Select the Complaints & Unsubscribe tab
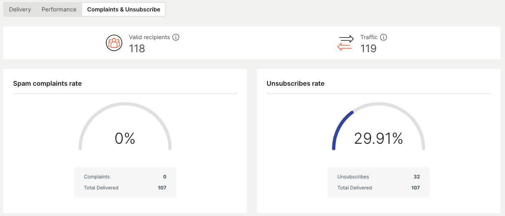The width and height of the screenshot is (505, 216). click(123, 9)
